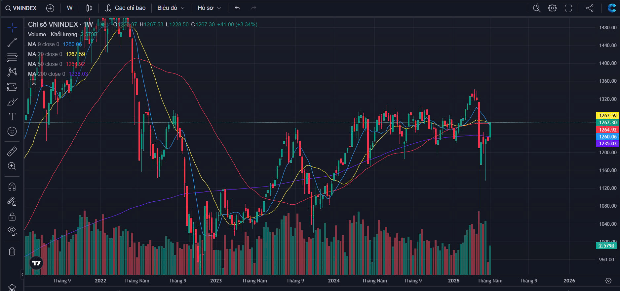This screenshot has width=620, height=291.
Task: Click the yellow 1267.59 price label
Action: tap(608, 116)
